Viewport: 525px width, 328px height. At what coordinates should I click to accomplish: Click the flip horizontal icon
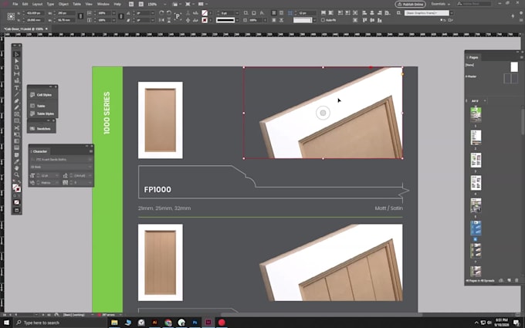[x=161, y=20]
